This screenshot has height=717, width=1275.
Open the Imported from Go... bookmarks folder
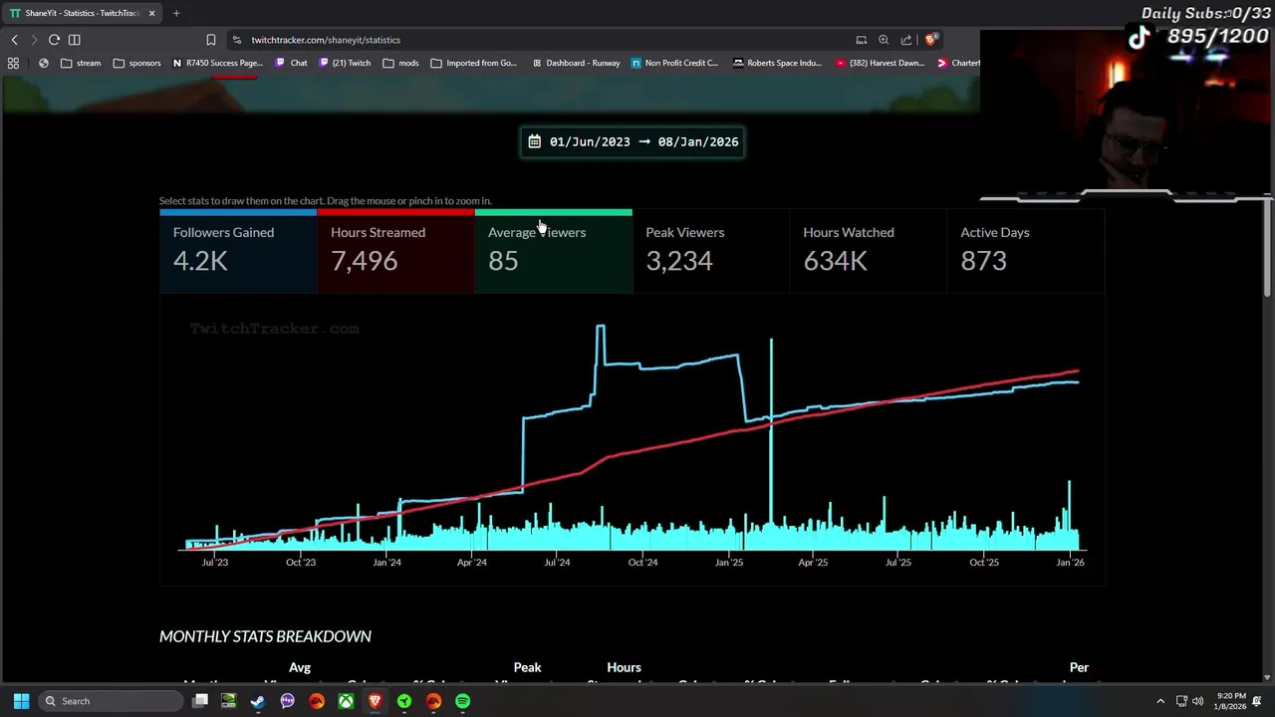(x=474, y=63)
